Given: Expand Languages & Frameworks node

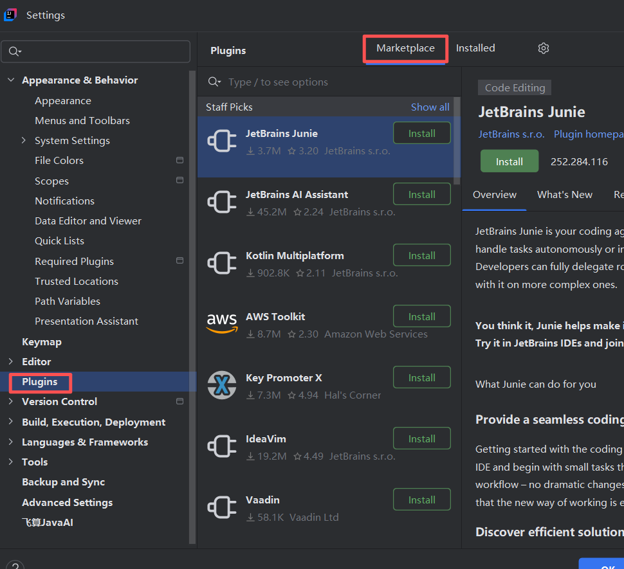Looking at the screenshot, I should (11, 441).
